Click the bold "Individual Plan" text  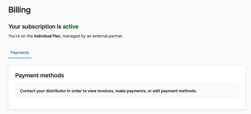(47, 36)
